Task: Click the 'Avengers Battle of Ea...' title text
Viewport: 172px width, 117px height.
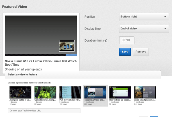Action: coord(20,100)
